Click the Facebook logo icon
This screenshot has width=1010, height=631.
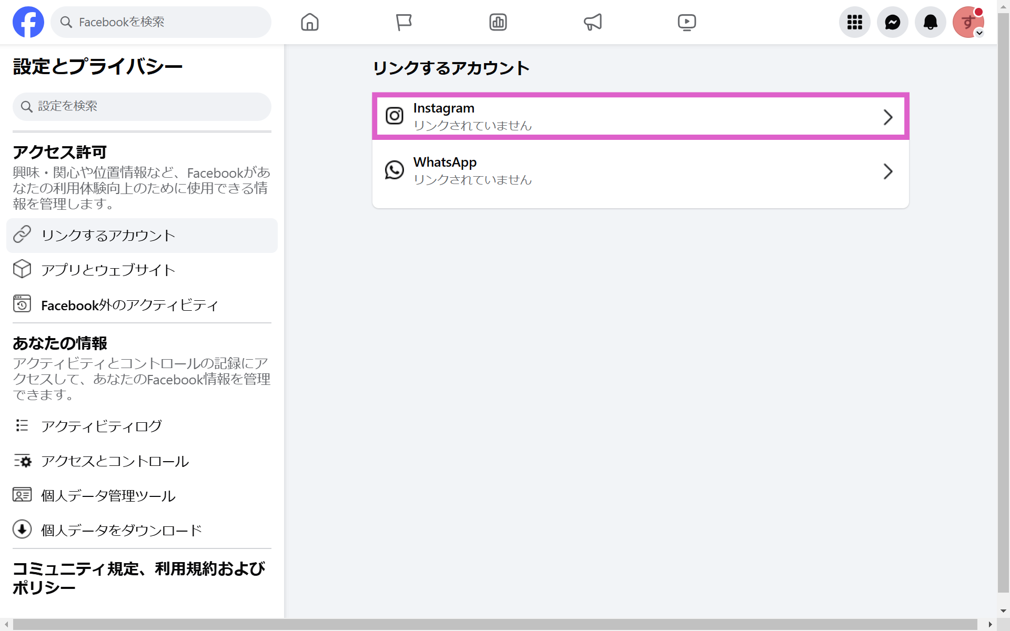[x=28, y=22]
